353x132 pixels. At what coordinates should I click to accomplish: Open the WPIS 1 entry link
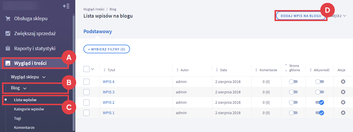(x=109, y=113)
